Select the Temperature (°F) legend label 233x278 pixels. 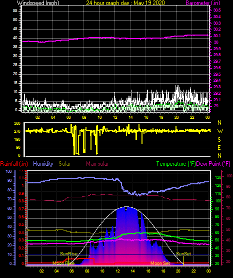[176, 164]
